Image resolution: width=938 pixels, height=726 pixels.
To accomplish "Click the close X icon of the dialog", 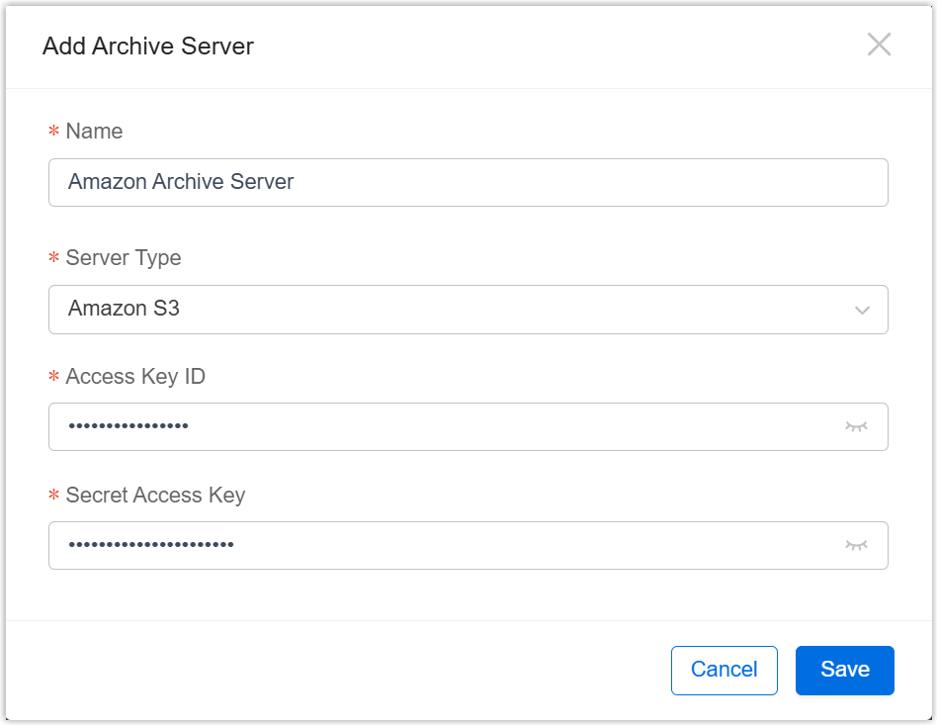I will click(879, 45).
